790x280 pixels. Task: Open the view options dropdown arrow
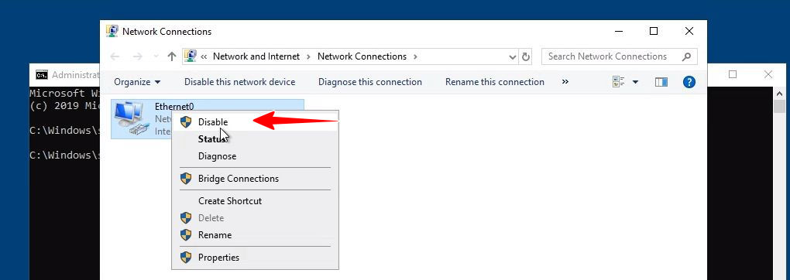635,82
